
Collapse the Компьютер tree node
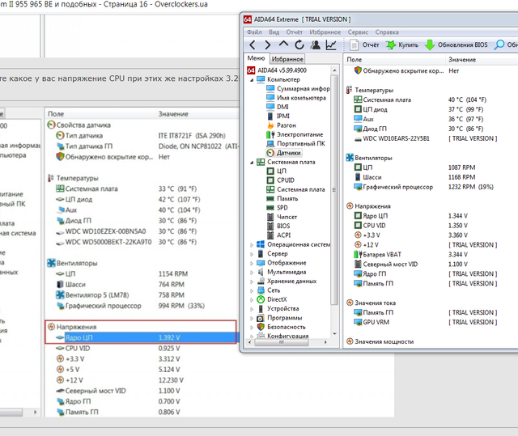point(252,80)
